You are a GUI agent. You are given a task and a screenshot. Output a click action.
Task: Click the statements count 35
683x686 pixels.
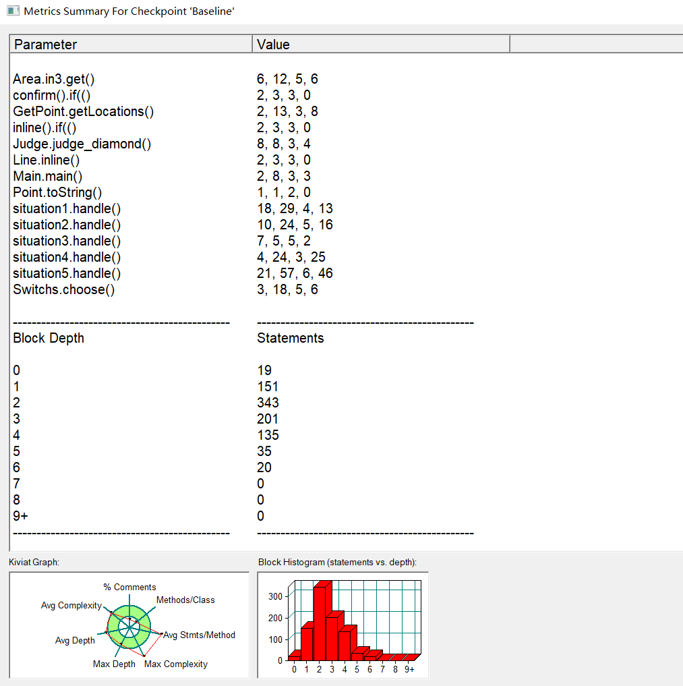264,451
